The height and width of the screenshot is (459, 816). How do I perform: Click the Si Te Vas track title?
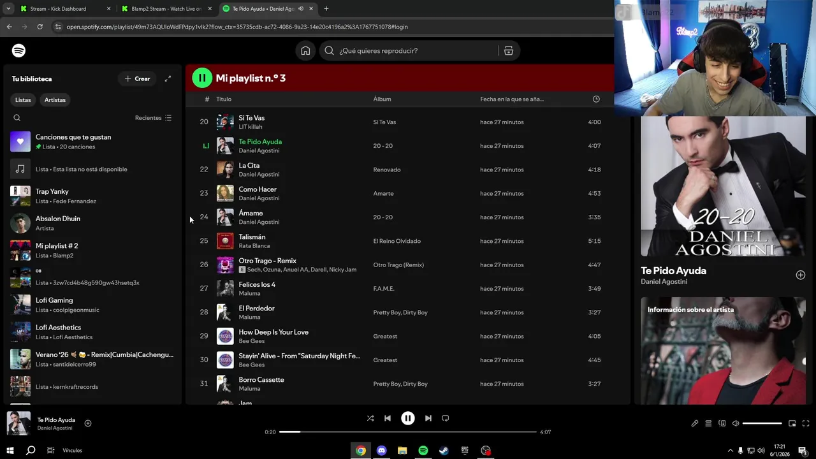coord(251,118)
